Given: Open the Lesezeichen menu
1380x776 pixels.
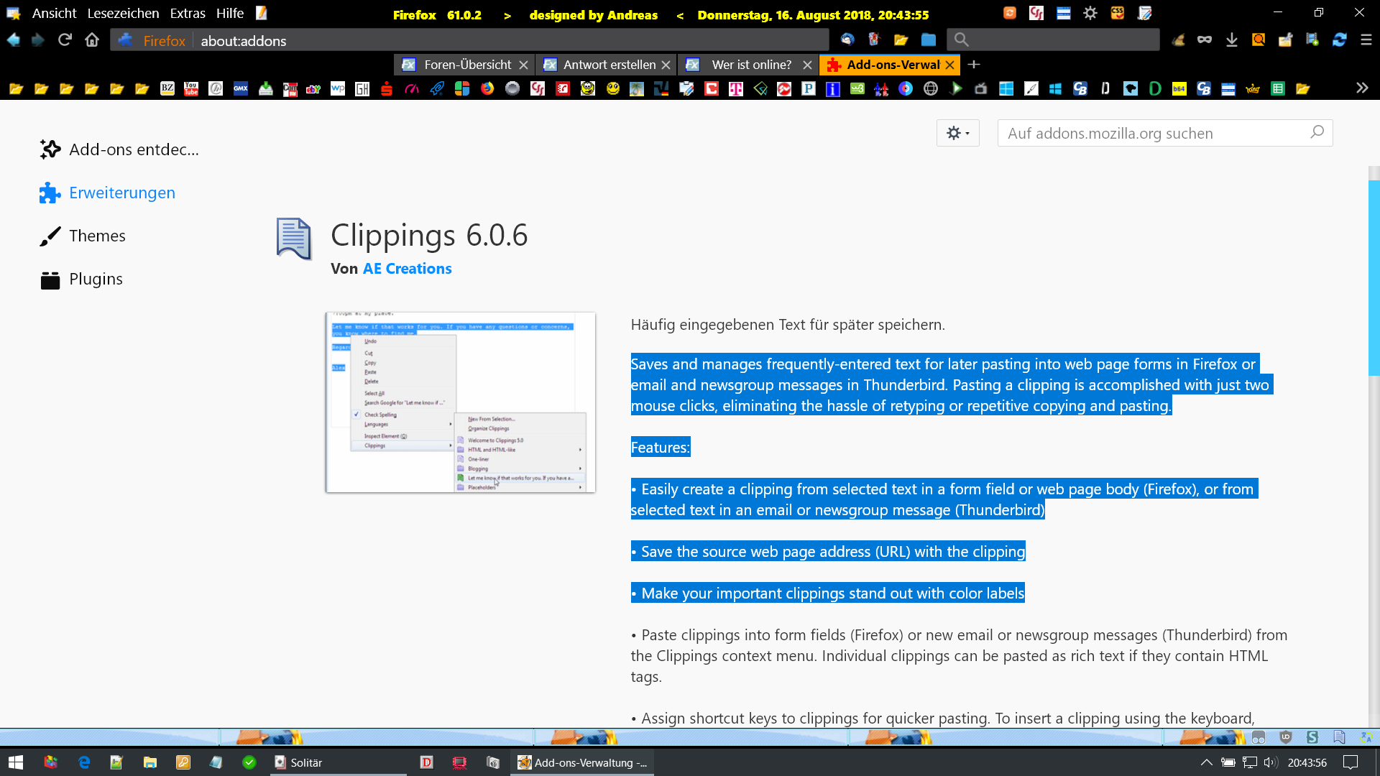Looking at the screenshot, I should 123,14.
